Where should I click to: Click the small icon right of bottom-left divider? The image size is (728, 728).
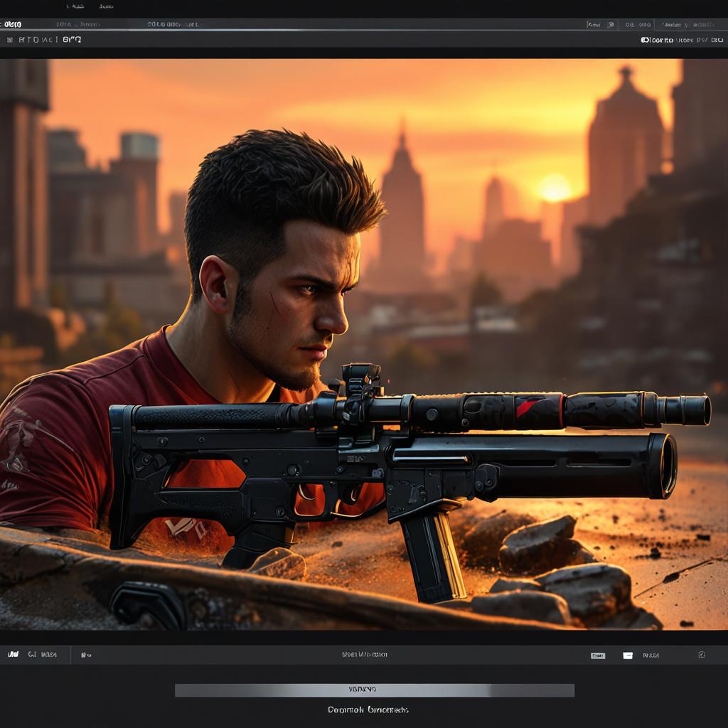[86, 655]
